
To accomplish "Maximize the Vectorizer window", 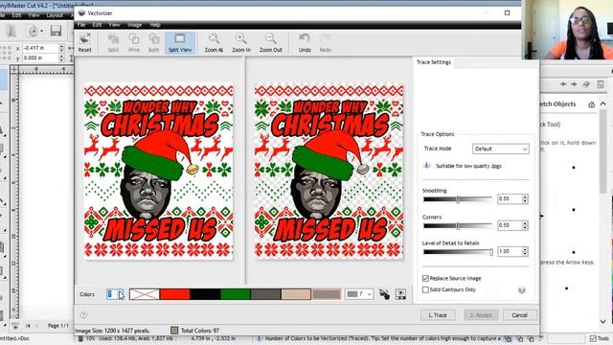I will 507,12.
